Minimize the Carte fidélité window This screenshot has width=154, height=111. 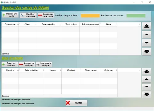tap(134, 2)
